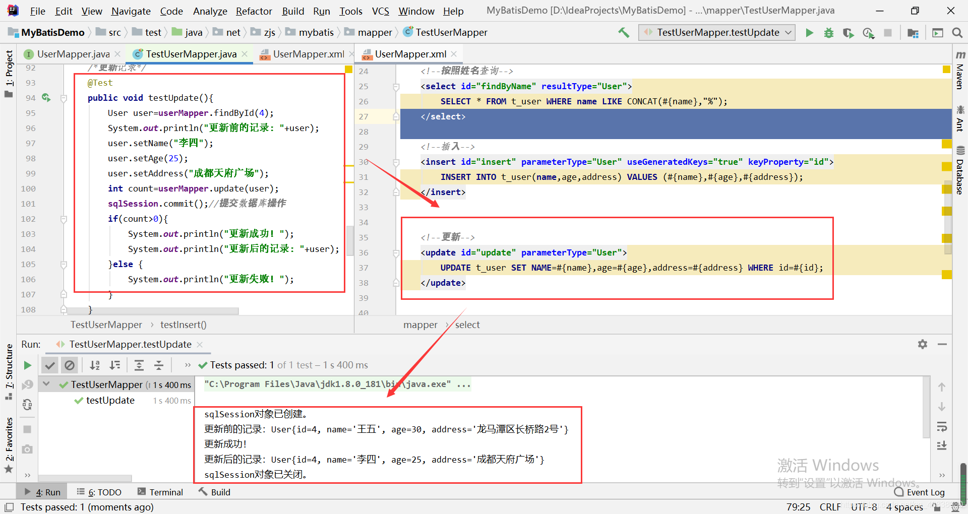
Task: Click the Search Everywhere magnifier icon
Action: pos(957,33)
